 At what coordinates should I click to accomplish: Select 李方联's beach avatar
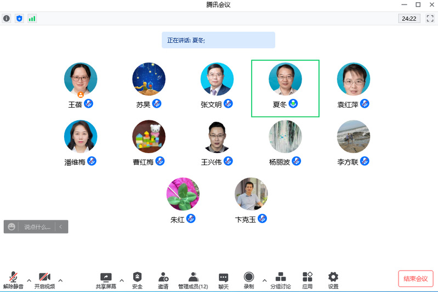[354, 137]
